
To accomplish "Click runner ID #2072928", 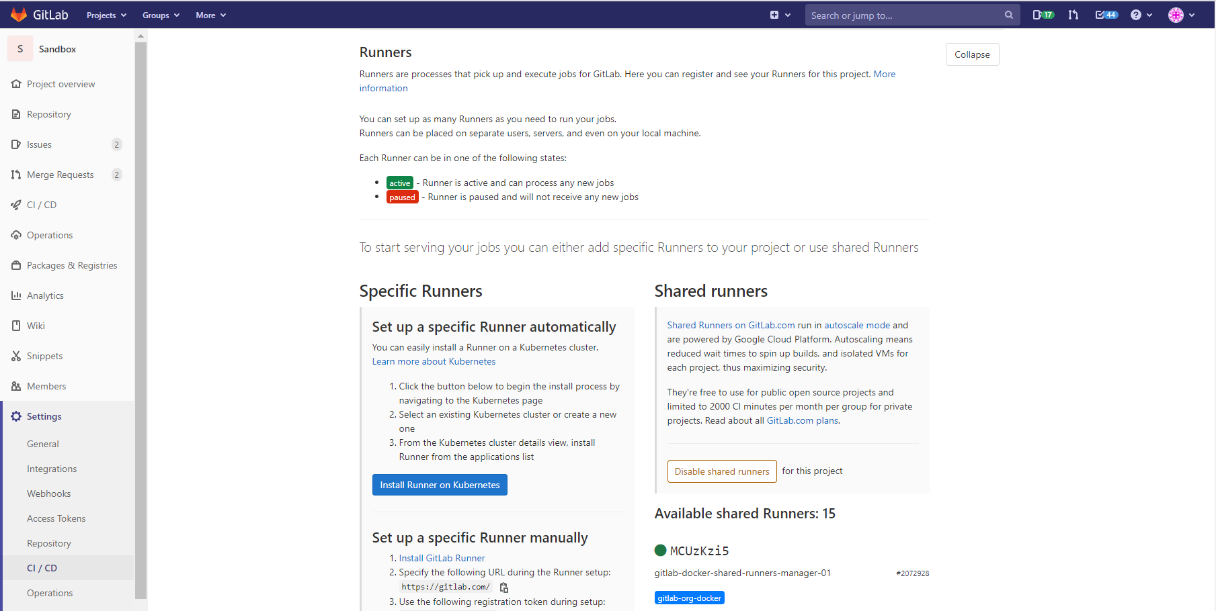I will (912, 573).
